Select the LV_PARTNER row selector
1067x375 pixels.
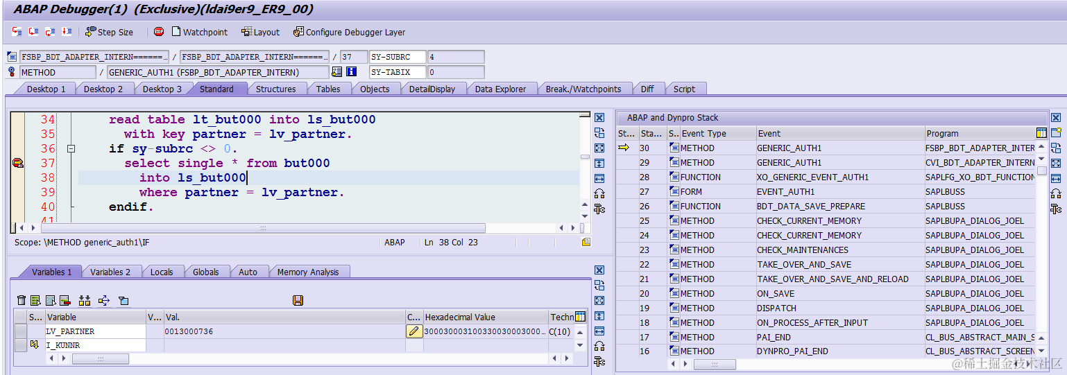click(x=22, y=331)
